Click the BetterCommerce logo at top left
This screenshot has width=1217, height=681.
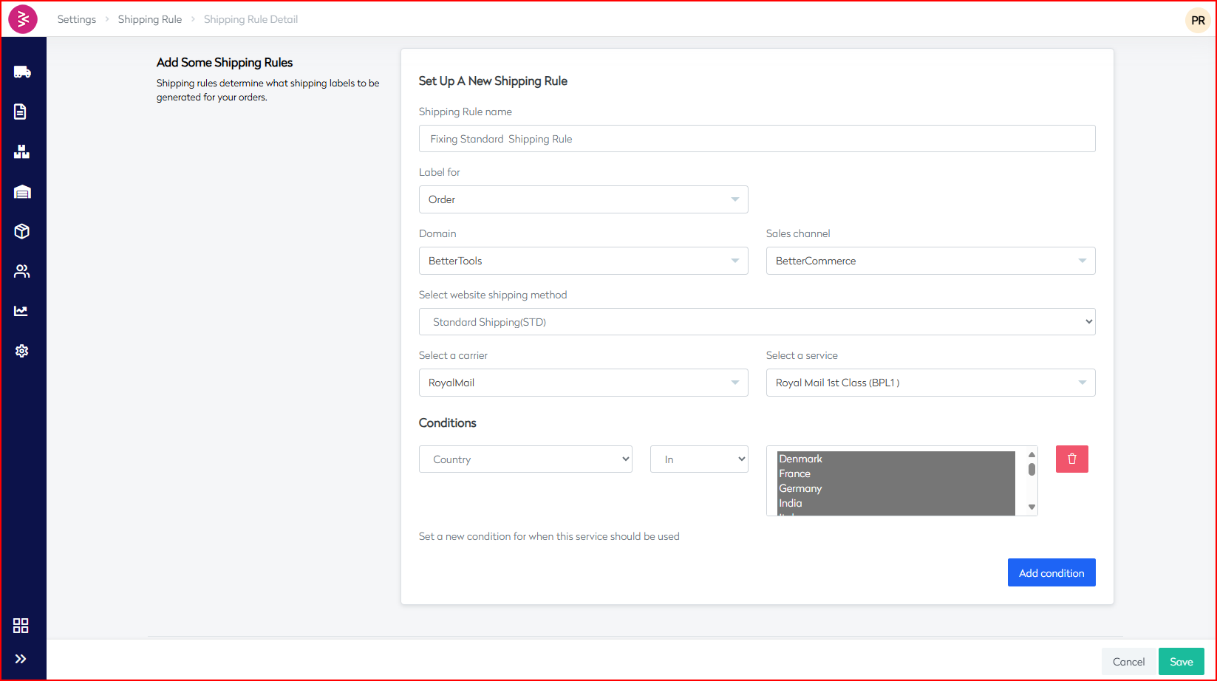[22, 18]
